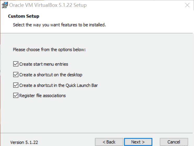The height and width of the screenshot is (146, 194).
Task: Click the empty title bar area
Action: (x=136, y=5)
